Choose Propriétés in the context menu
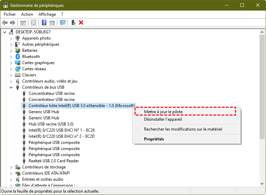Screen dimensions: 266x195 pos(187,139)
